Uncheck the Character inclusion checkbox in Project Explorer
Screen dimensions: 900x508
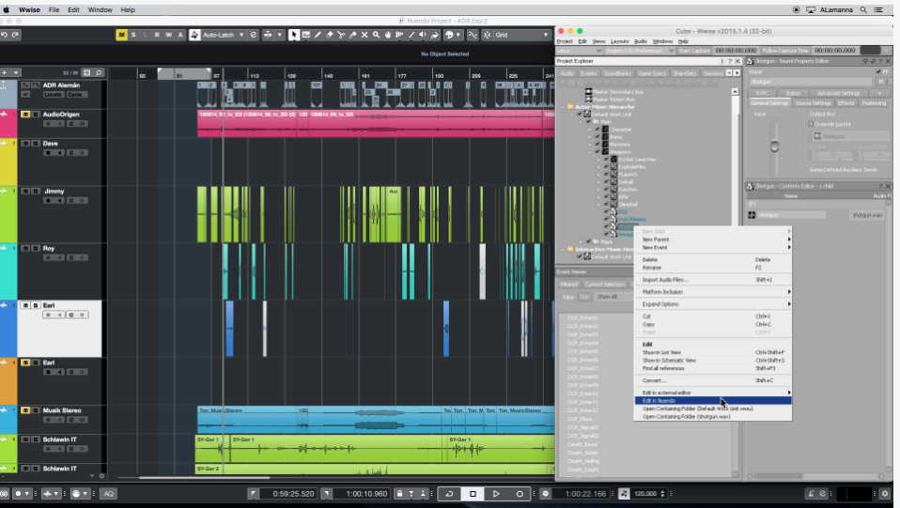tap(597, 130)
